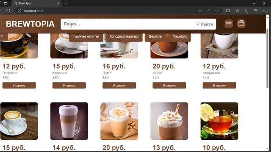Click the Эспрессо product name
This screenshot has height=152, width=271.
(10, 73)
